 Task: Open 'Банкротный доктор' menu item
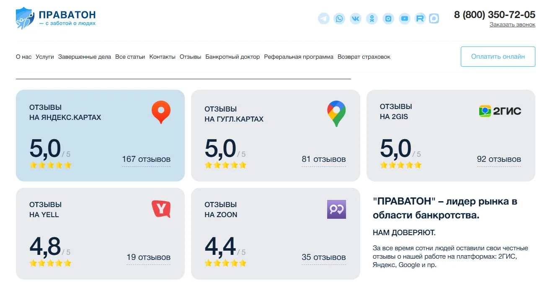(232, 57)
